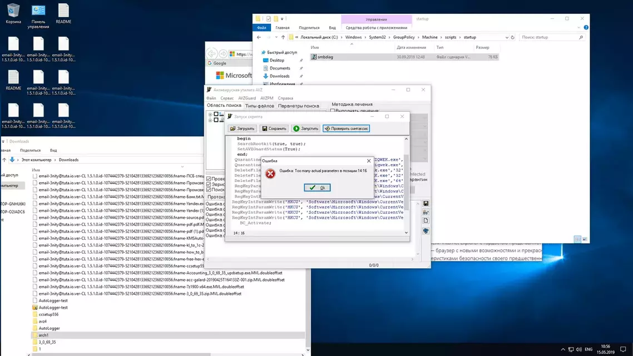The width and height of the screenshot is (633, 356).
Task: Expand the first node in the AVZ search tree
Action: [x=210, y=115]
